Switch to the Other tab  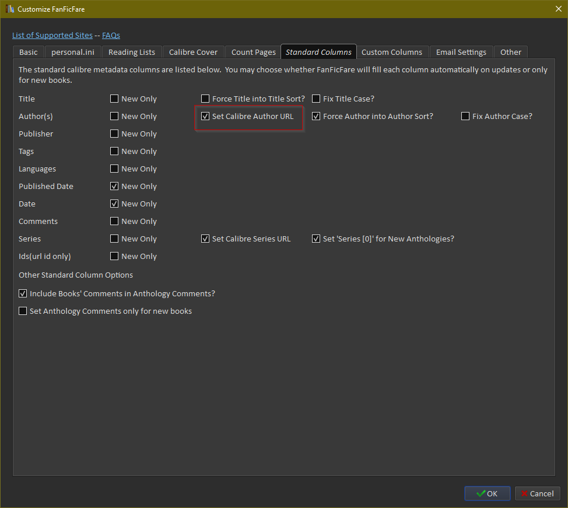511,52
